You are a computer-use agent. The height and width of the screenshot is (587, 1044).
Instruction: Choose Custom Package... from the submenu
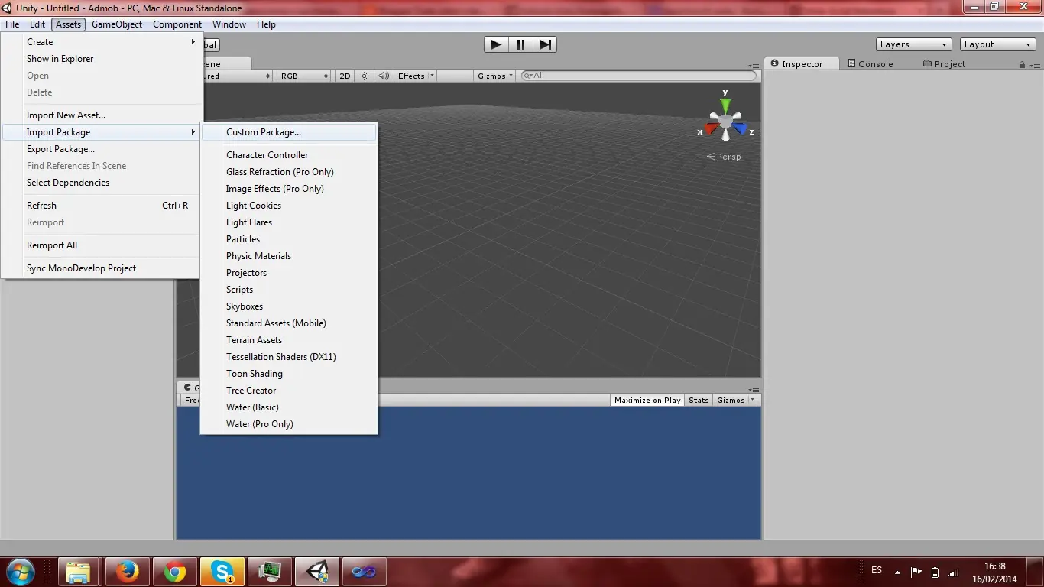pyautogui.click(x=289, y=132)
